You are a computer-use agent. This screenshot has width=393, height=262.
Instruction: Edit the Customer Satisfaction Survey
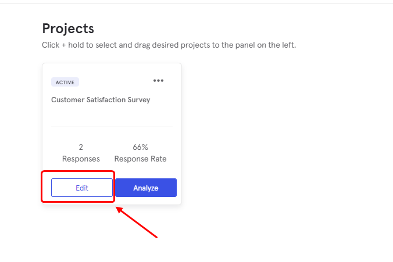tap(82, 188)
